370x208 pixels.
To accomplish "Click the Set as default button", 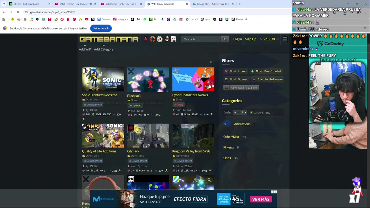I will [x=101, y=28].
